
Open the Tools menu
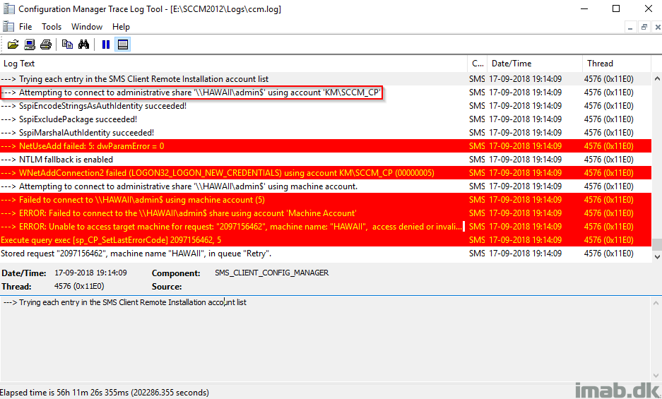tap(52, 27)
